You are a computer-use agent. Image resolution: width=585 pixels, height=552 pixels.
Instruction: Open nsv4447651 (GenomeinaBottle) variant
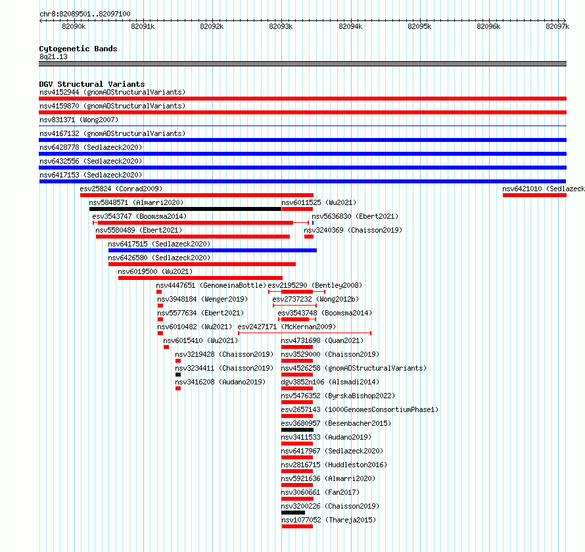click(211, 285)
